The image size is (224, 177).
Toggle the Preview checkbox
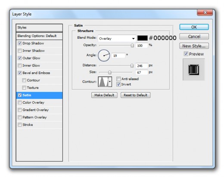186,54
